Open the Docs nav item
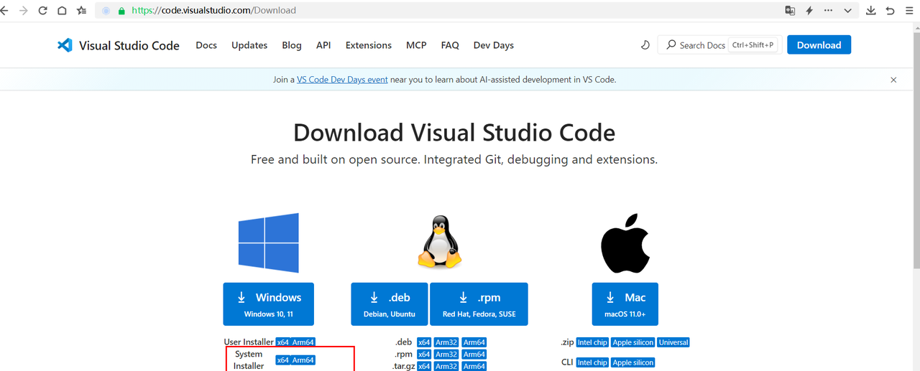Image resolution: width=920 pixels, height=371 pixels. coord(206,45)
